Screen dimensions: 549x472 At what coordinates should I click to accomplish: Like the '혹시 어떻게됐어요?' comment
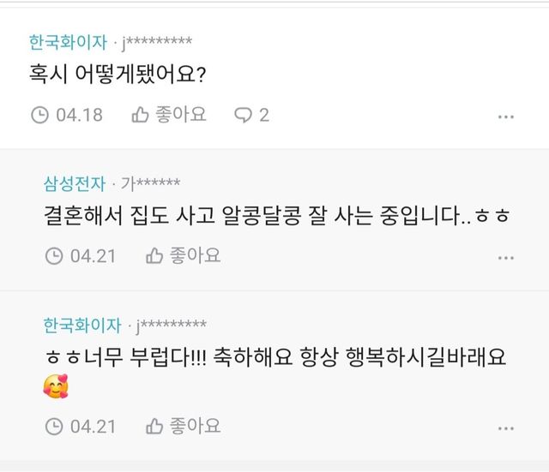click(x=169, y=115)
